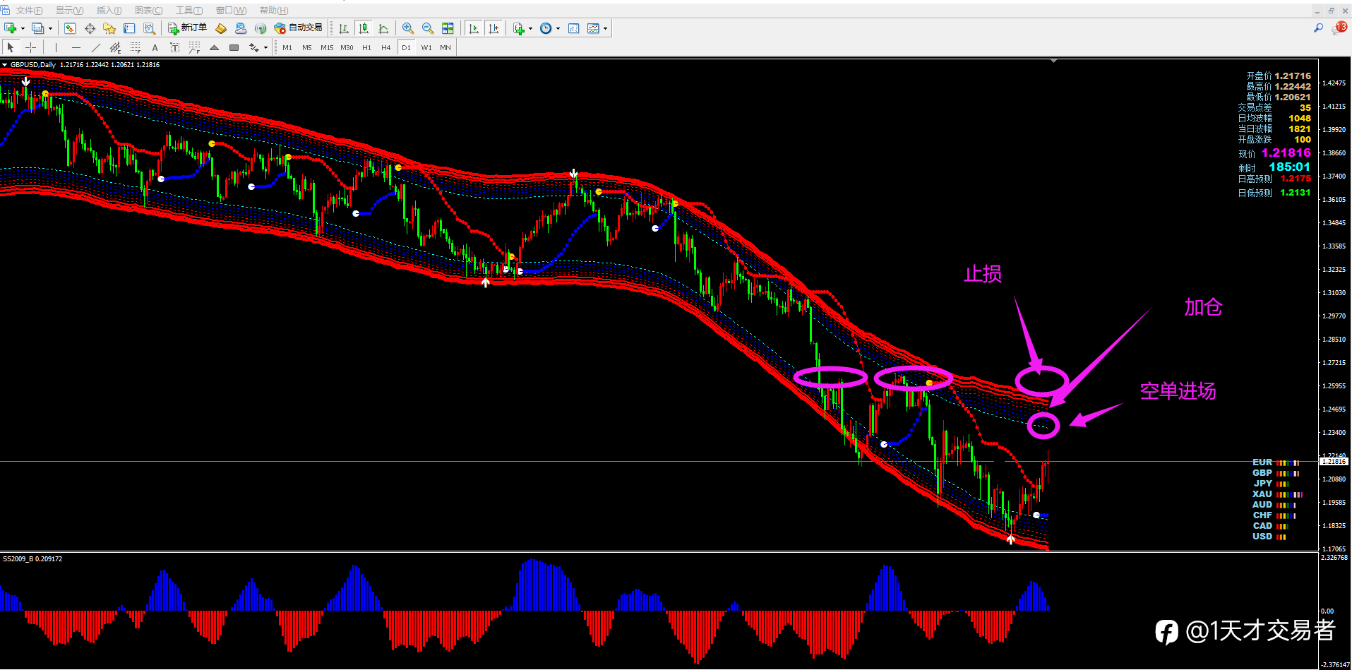Expand the Profiles dropdown arrow
The image size is (1352, 670).
coord(50,29)
